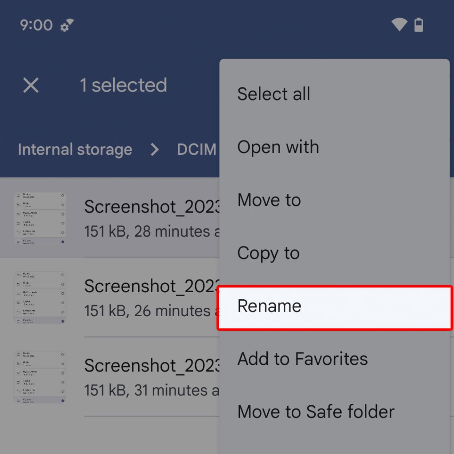Click the breadcrumb chevron after Internal storage
Screen dimensions: 454x454
click(154, 149)
